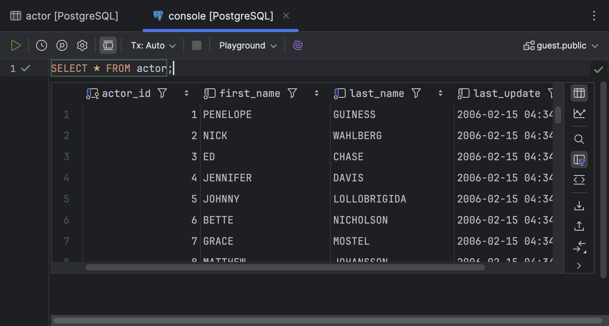The image size is (609, 326).
Task: Export the query result data
Action: (579, 205)
